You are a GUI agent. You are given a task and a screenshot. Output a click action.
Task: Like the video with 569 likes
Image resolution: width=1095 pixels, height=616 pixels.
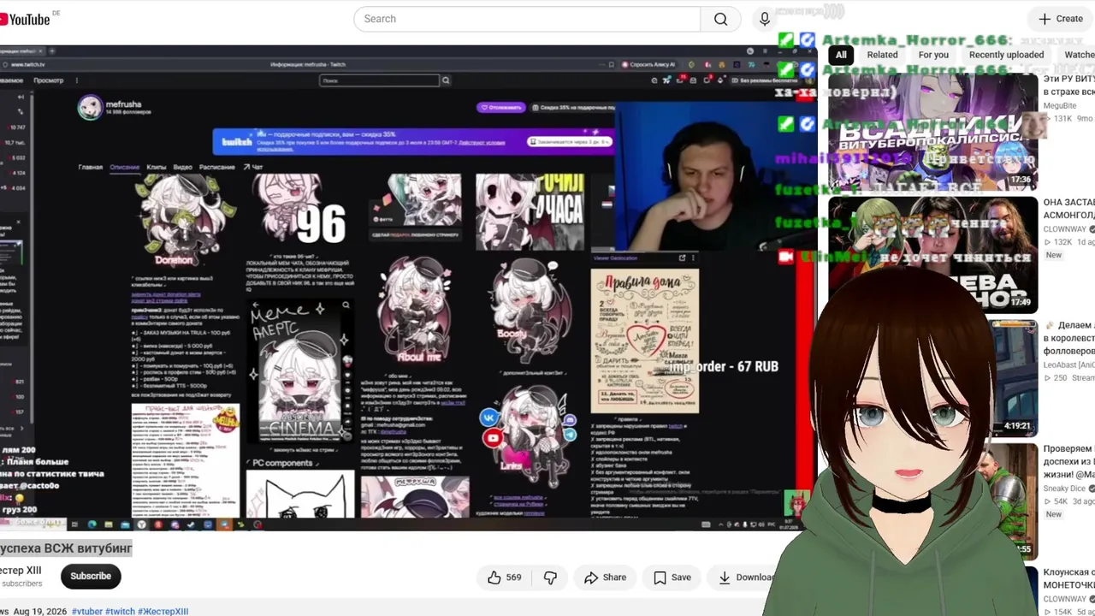click(x=504, y=577)
